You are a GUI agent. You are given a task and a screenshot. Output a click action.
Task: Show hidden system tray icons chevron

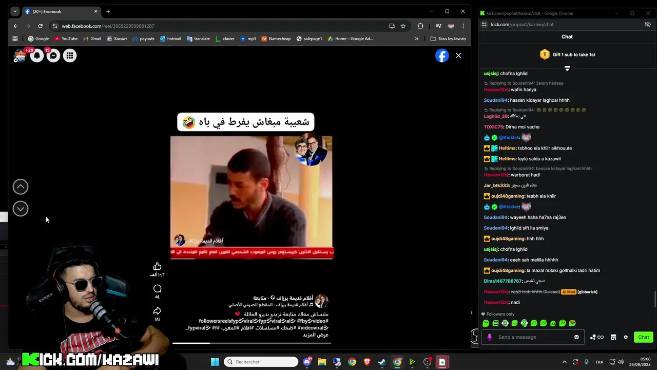tap(565, 362)
